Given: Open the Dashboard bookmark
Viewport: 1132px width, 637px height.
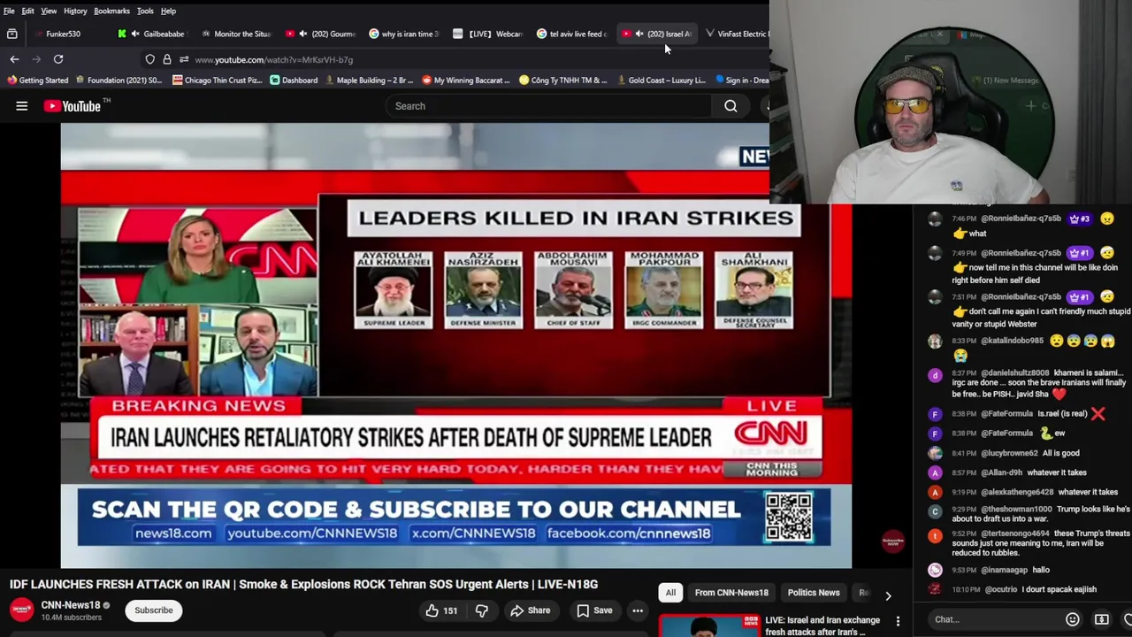Looking at the screenshot, I should click(x=294, y=81).
